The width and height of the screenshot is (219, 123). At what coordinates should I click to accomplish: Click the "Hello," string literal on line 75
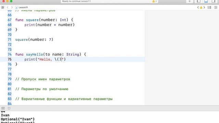click(45, 59)
